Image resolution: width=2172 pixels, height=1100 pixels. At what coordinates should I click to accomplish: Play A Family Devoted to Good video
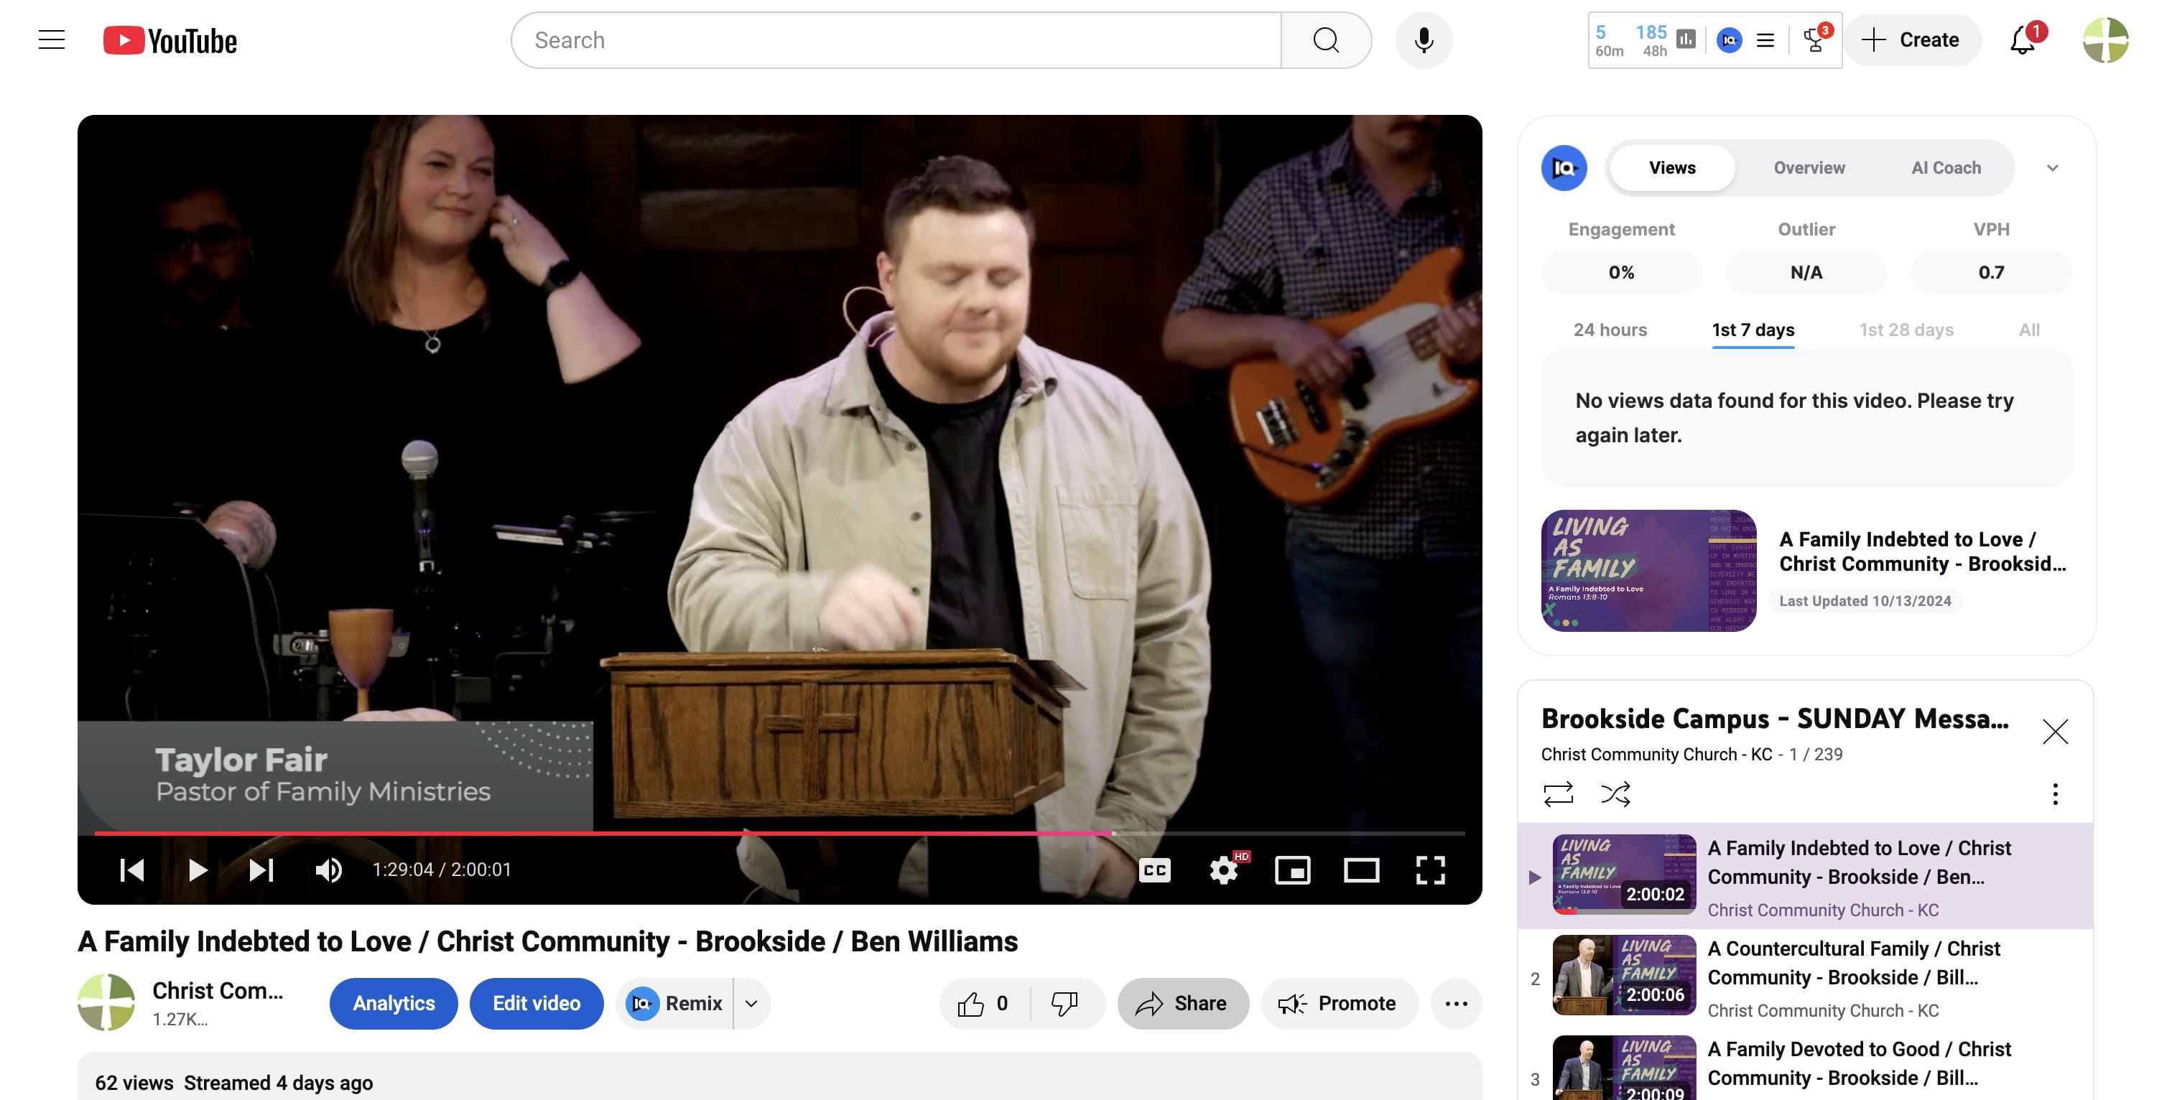(x=1805, y=1066)
